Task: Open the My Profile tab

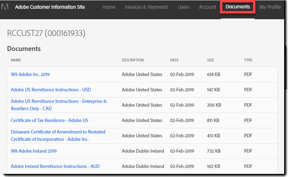Action: pos(270,7)
